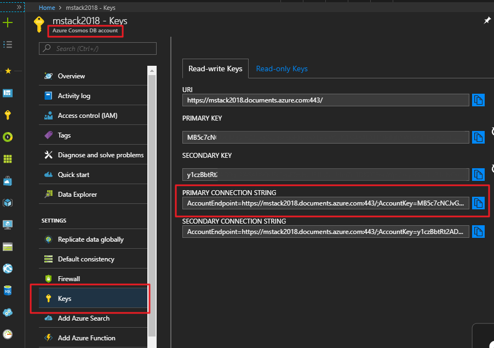Open the Monitor gauge icon in sidebar
This screenshot has width=494, height=348.
tap(8, 334)
